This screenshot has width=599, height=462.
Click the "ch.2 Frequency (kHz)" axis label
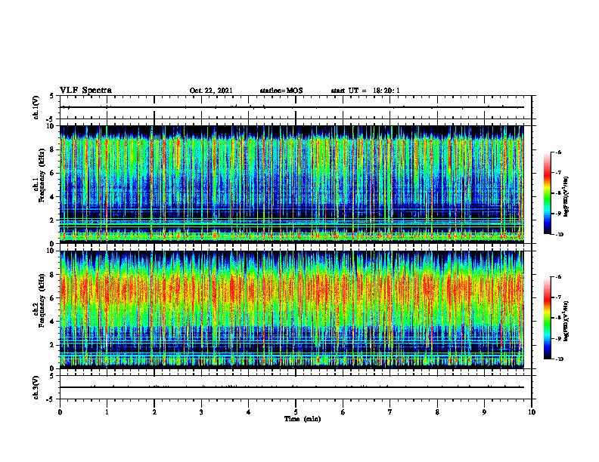39,301
